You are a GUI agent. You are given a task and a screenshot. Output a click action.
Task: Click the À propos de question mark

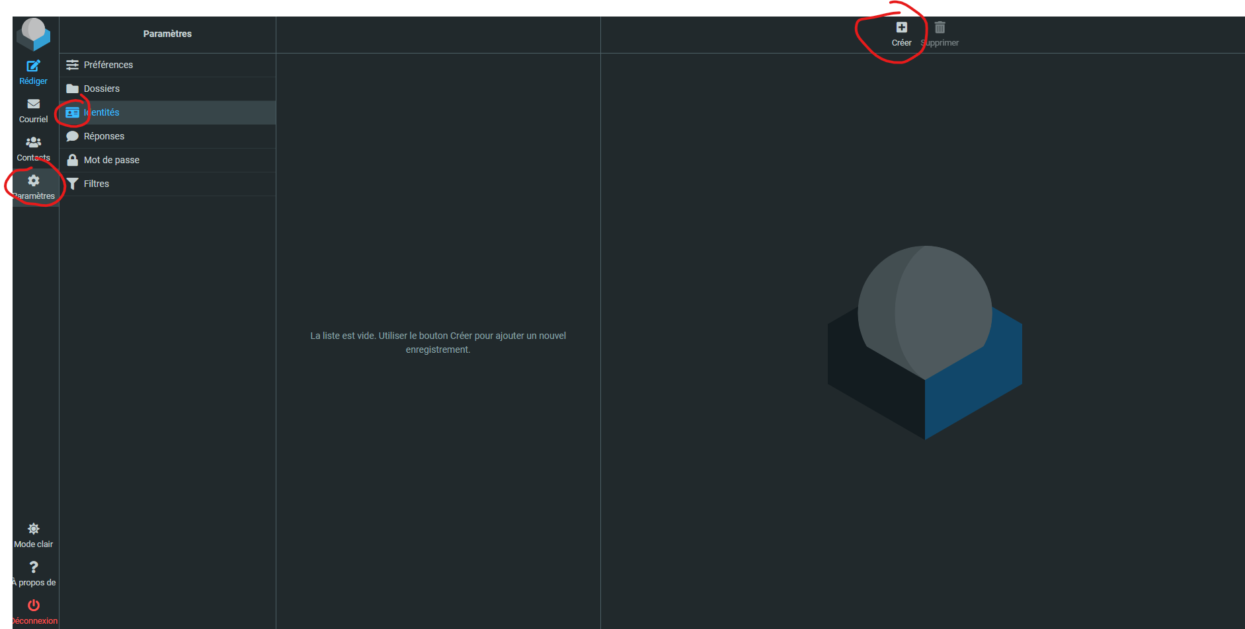pyautogui.click(x=33, y=568)
